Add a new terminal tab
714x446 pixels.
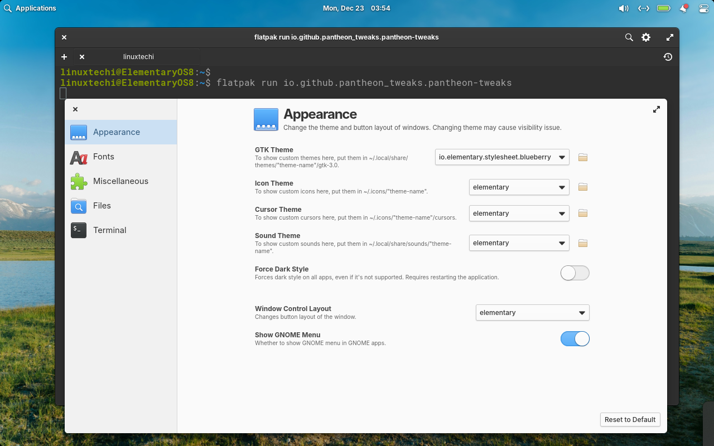pos(64,57)
